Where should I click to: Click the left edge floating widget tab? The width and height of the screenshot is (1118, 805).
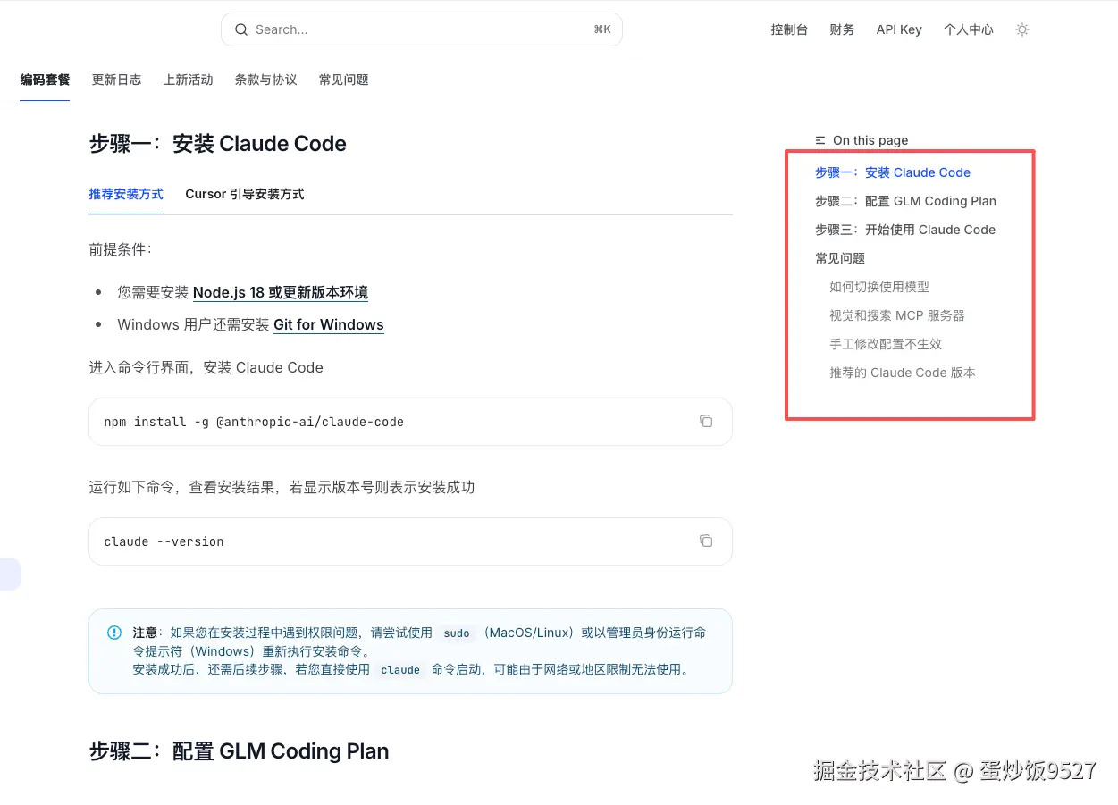click(x=10, y=574)
